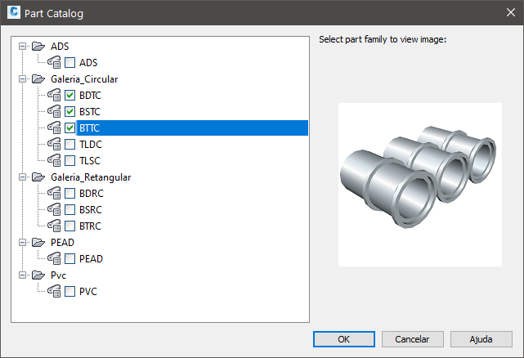Select the BDRC tree item label
524x358 pixels.
coord(92,193)
